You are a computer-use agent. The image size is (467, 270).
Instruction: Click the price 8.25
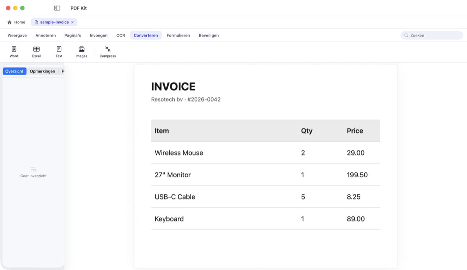[x=354, y=197]
